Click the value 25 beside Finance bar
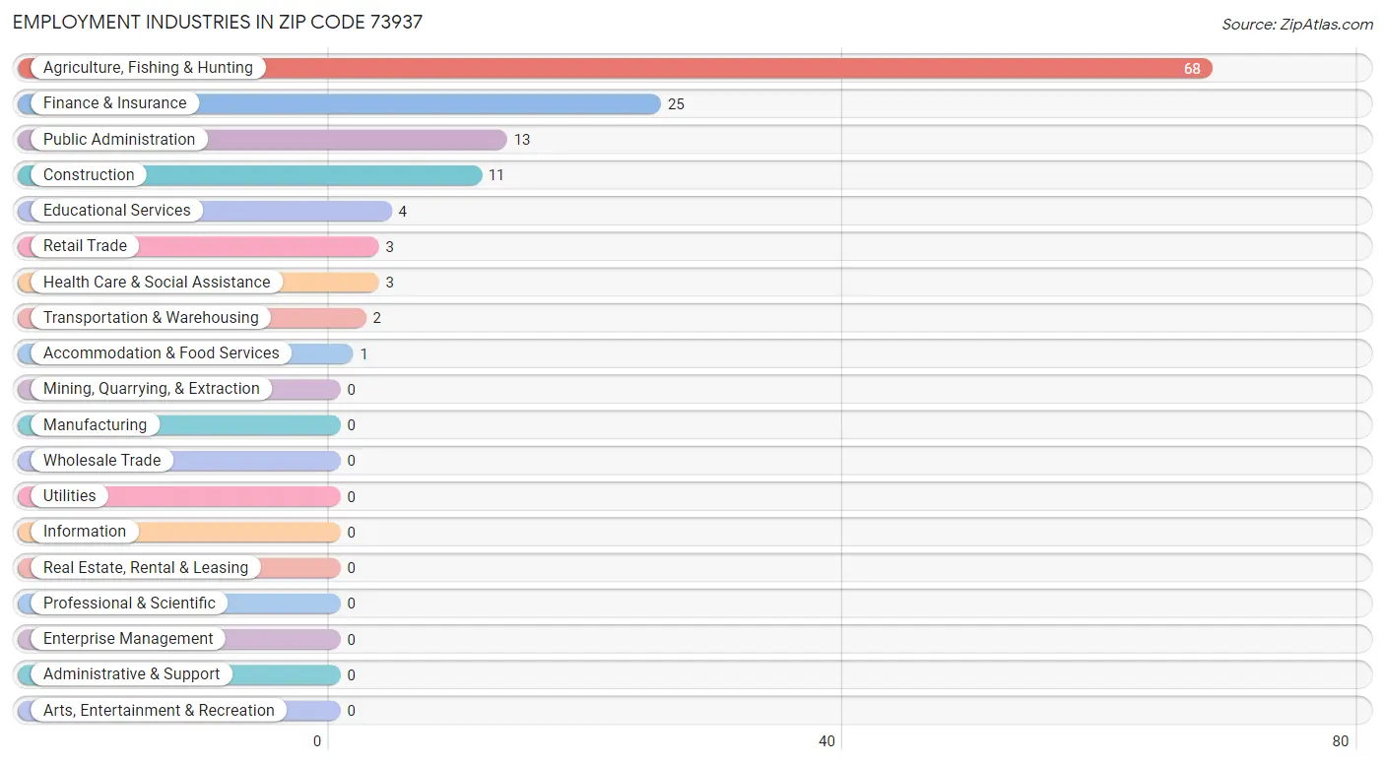 676,104
